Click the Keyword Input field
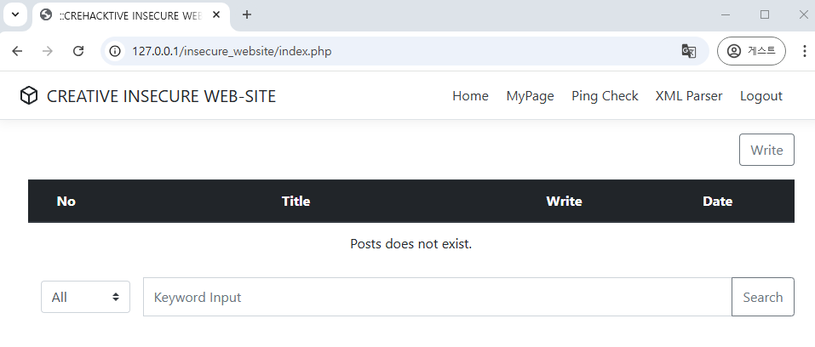 pos(437,297)
